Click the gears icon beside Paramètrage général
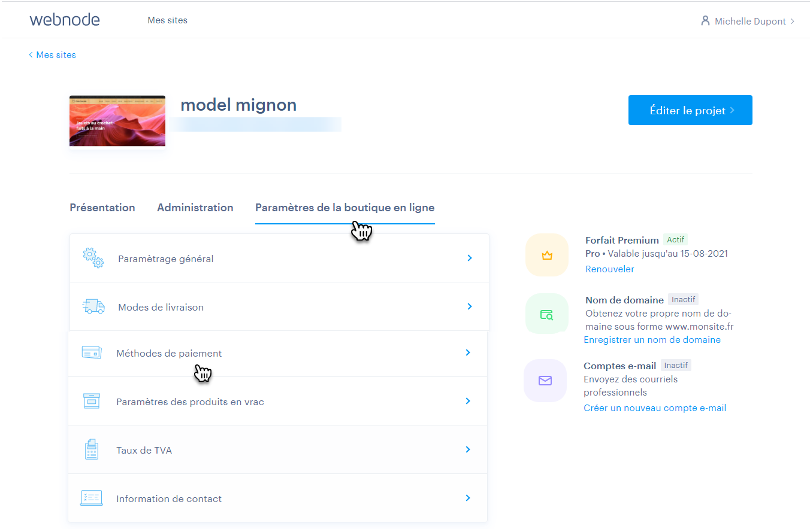This screenshot has width=810, height=529. (x=93, y=258)
